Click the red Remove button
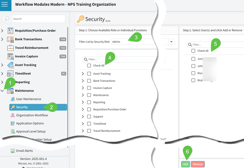The image size is (244, 168). pyautogui.click(x=198, y=164)
